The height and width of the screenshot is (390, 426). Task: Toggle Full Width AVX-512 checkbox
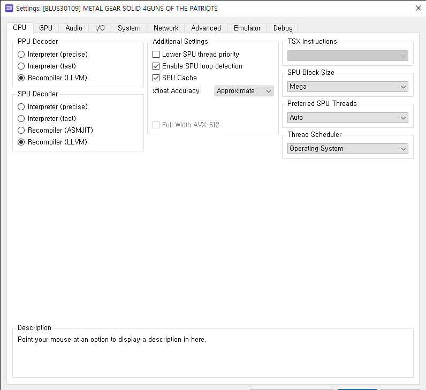click(x=186, y=125)
